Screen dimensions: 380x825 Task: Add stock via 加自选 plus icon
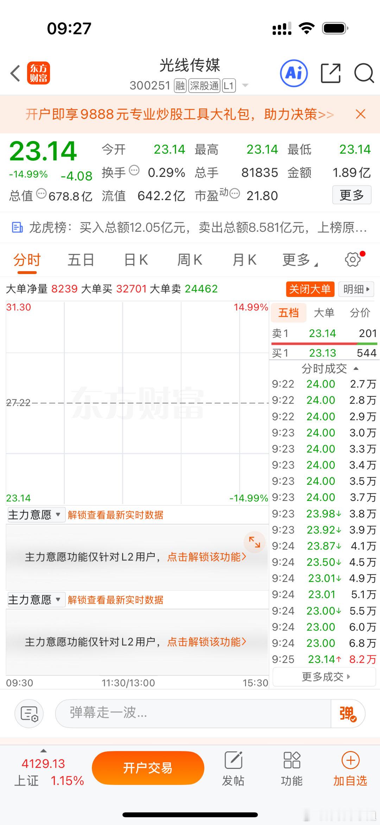tap(350, 760)
